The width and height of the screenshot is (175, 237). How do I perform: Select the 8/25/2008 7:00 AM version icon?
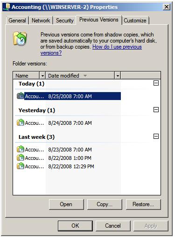tap(21, 96)
